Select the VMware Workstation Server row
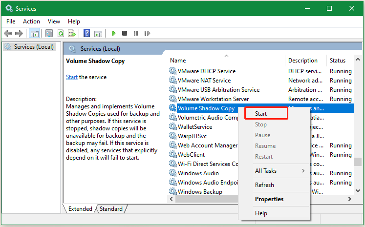365x227 pixels. (260, 99)
